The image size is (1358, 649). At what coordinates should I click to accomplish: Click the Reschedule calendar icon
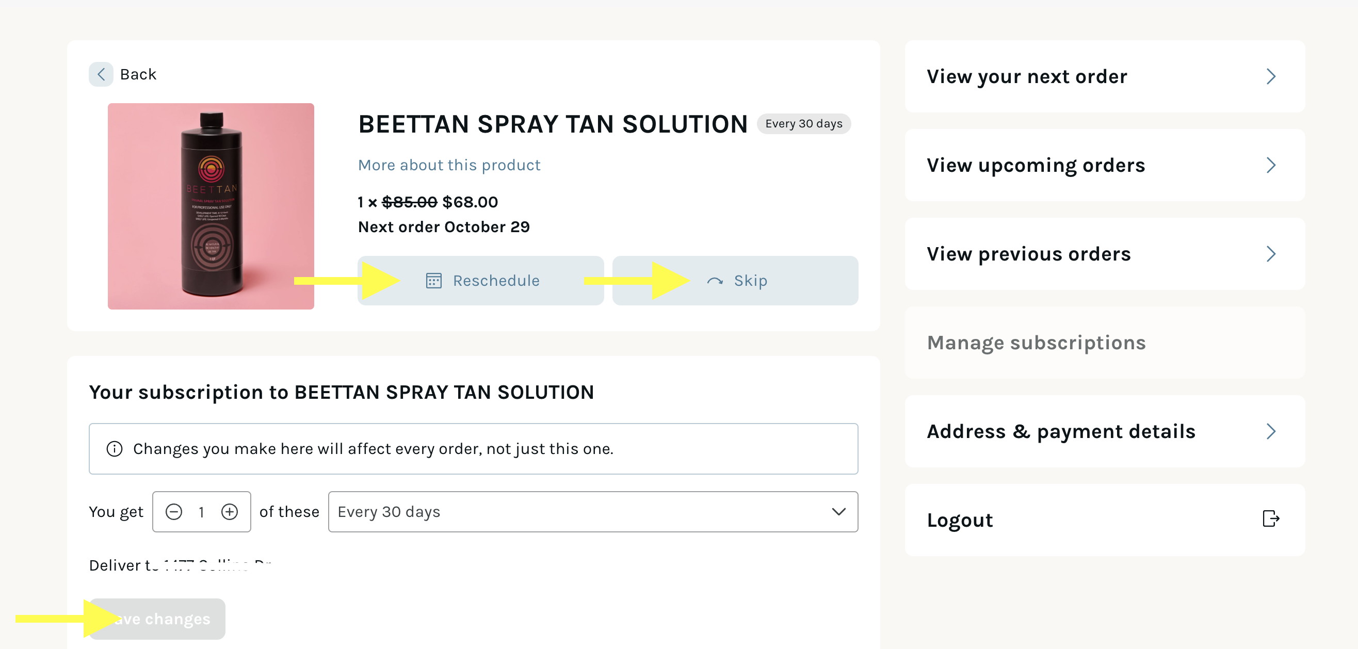[433, 281]
